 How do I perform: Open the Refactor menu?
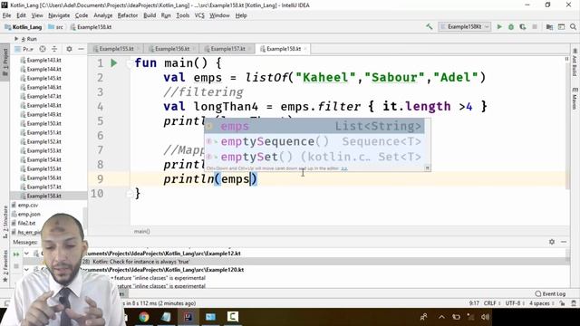[x=128, y=15]
